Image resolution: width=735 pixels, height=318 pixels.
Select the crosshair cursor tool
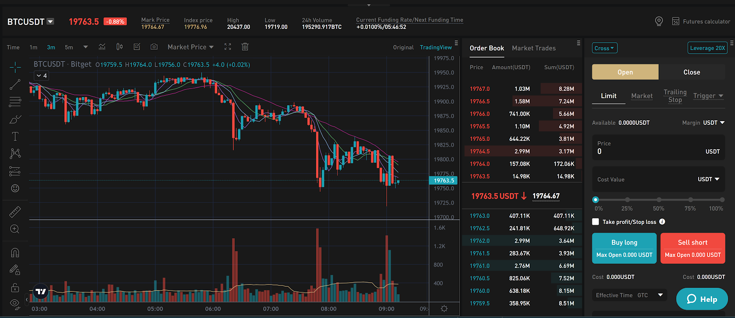(x=15, y=67)
